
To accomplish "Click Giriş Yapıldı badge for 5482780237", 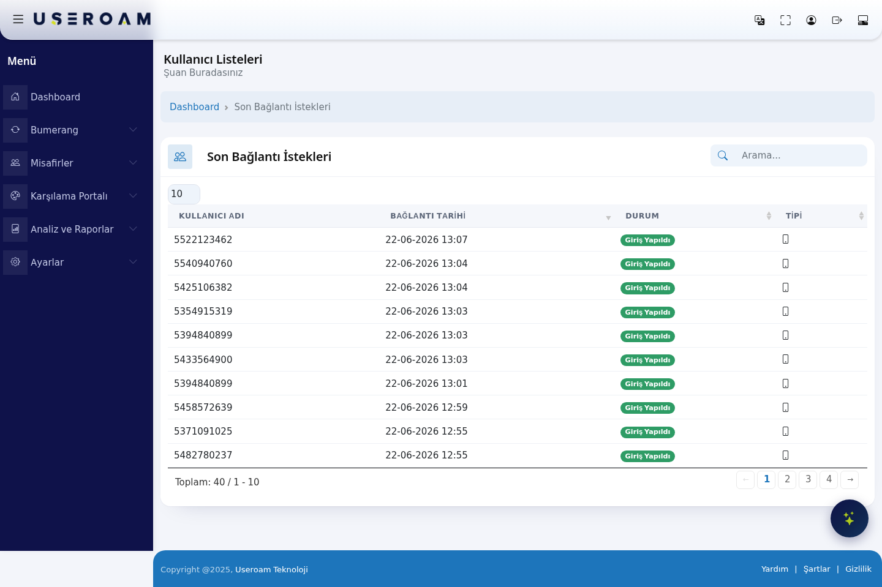I will coord(647,456).
